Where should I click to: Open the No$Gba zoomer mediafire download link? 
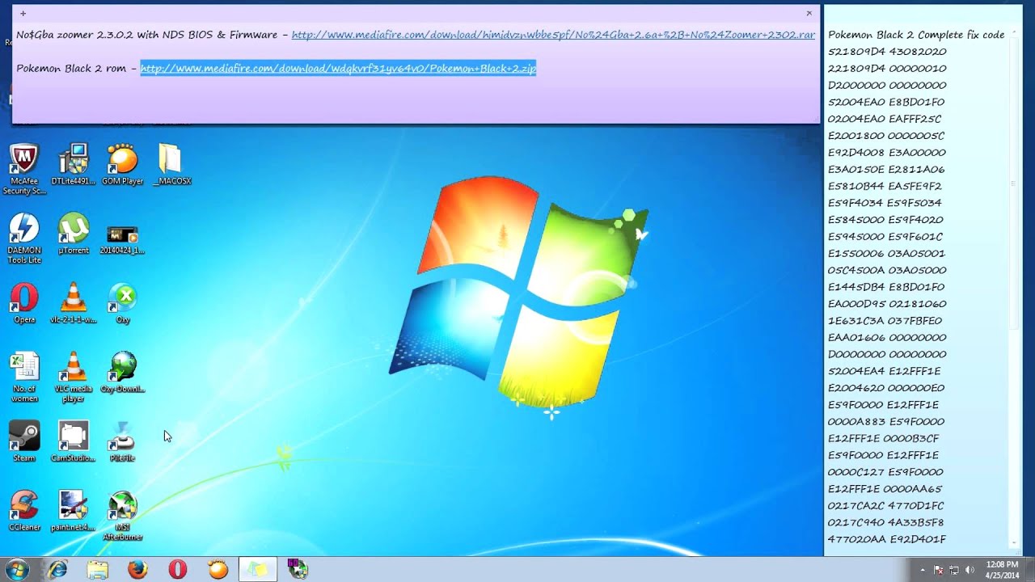tap(553, 35)
